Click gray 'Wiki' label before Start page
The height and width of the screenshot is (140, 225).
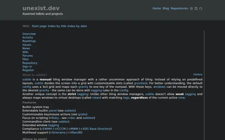[26, 26]
